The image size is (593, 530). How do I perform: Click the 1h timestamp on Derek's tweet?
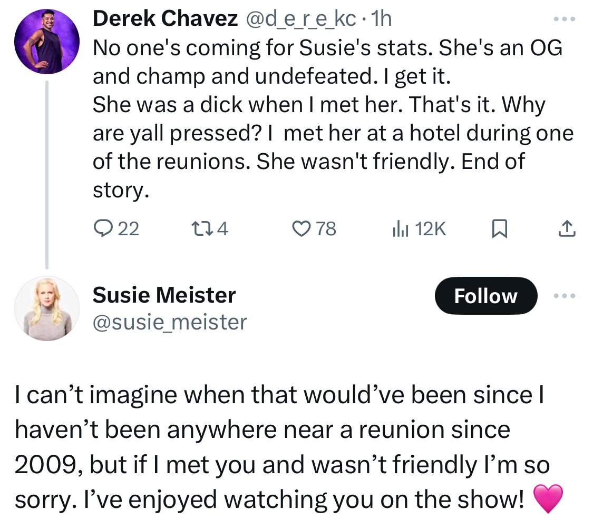381,18
